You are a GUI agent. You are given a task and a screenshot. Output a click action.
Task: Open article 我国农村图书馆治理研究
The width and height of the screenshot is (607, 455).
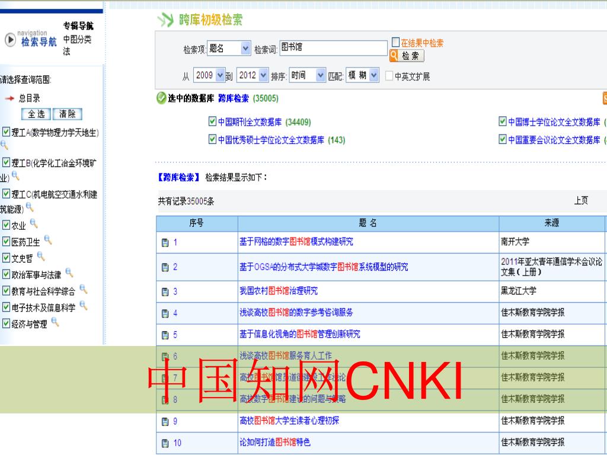(279, 291)
